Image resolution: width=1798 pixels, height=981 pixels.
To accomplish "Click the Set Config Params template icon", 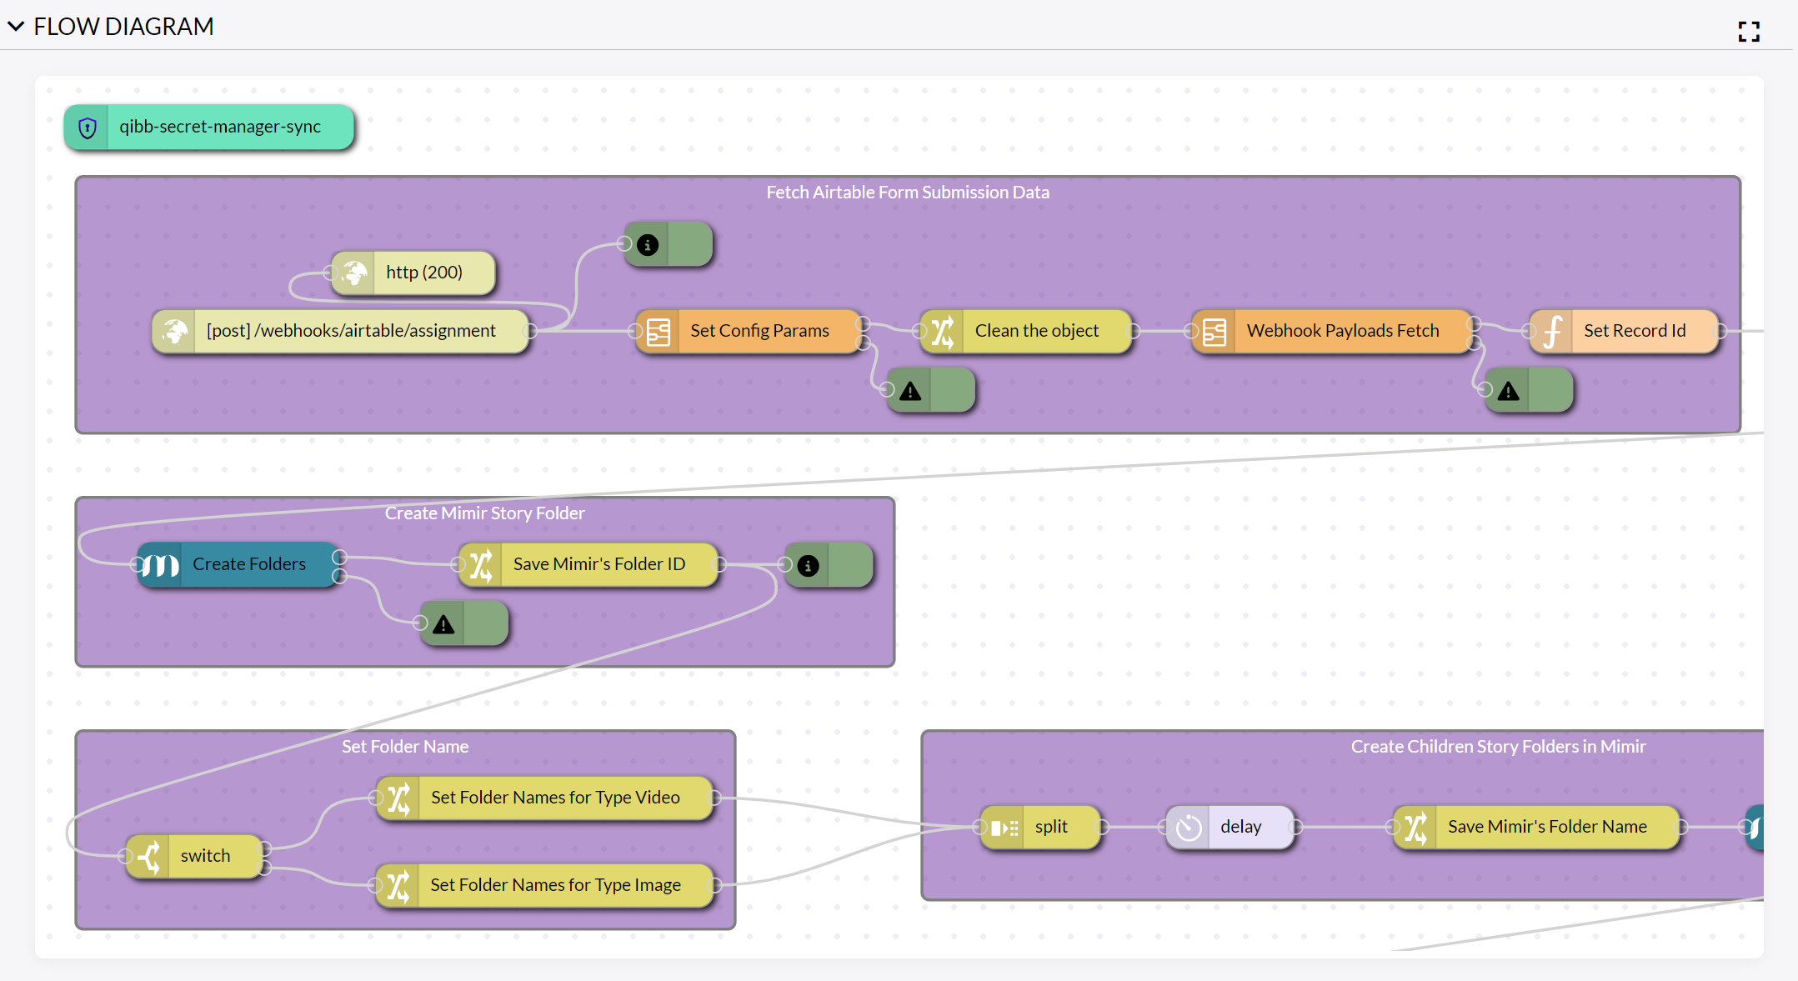I will coord(659,332).
